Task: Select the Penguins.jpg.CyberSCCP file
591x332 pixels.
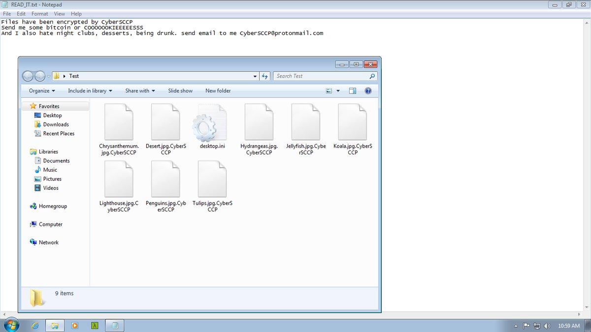Action: 165,187
